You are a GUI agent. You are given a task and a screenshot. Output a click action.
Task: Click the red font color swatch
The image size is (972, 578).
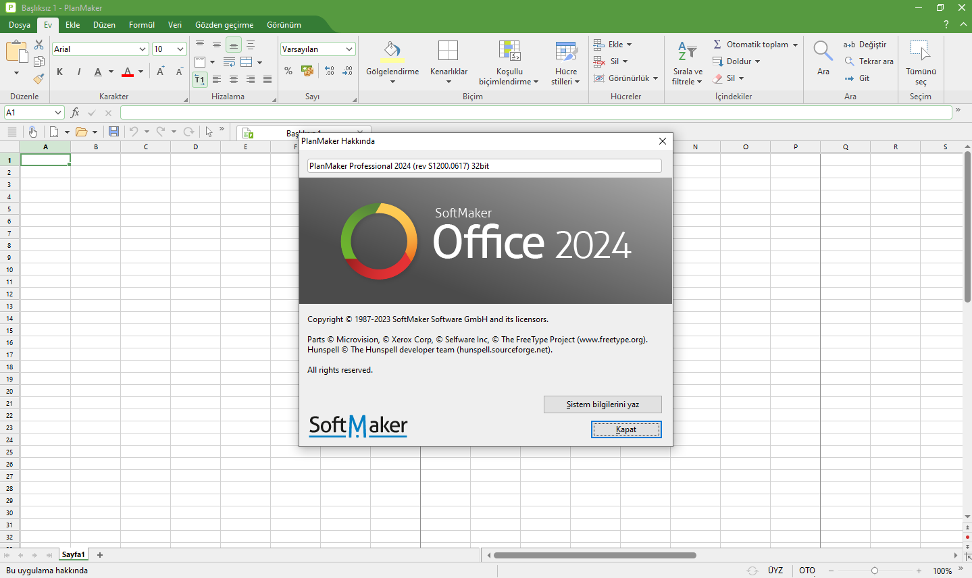[x=128, y=72]
